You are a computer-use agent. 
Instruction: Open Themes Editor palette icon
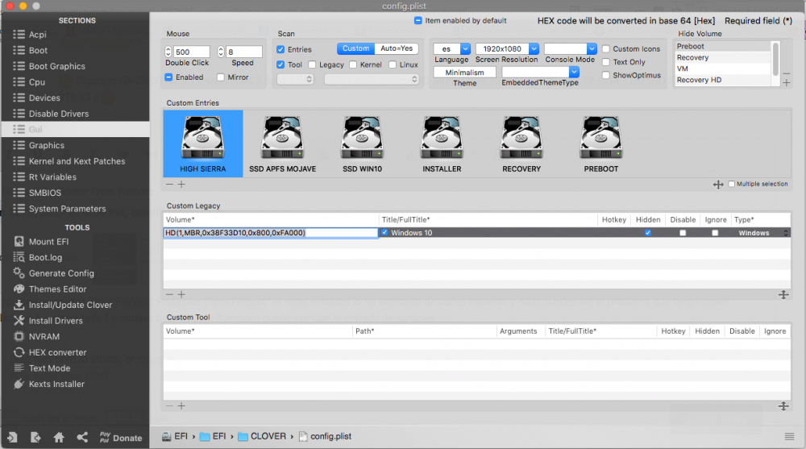pos(19,289)
